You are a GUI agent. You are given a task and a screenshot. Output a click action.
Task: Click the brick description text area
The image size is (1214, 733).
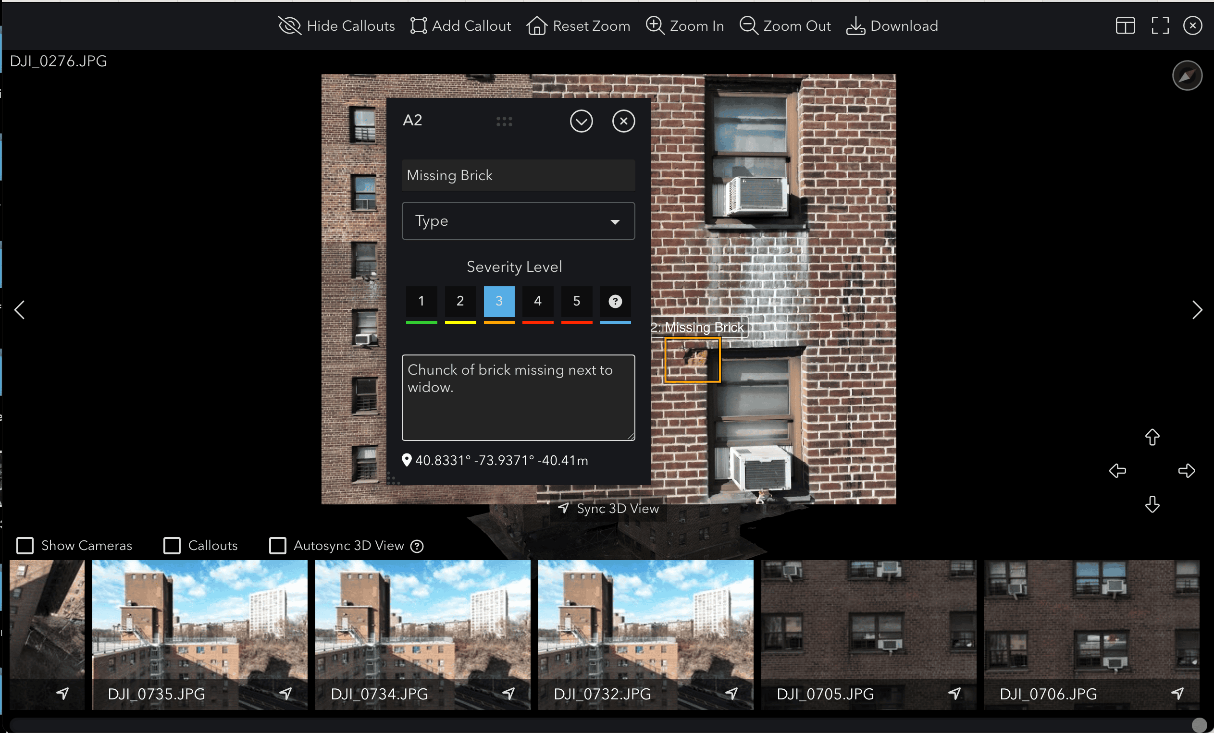(518, 397)
